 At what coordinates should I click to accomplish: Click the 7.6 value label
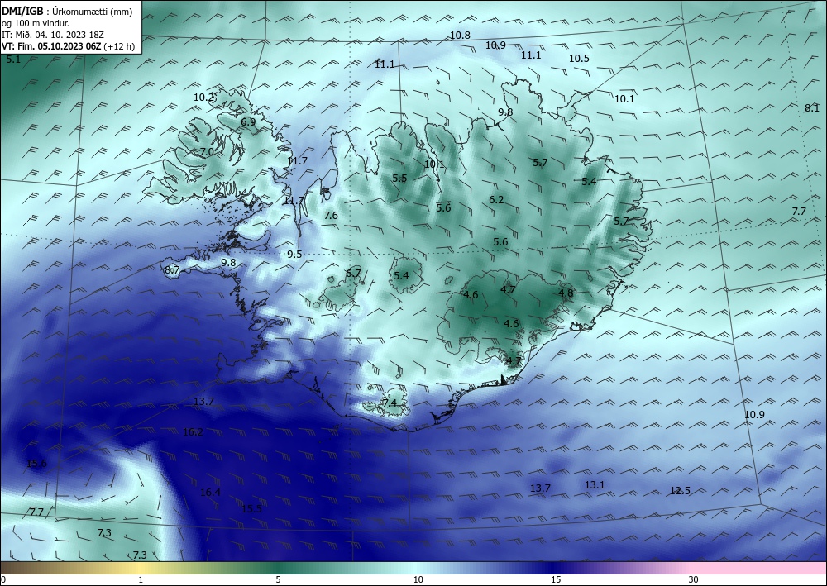(x=331, y=216)
